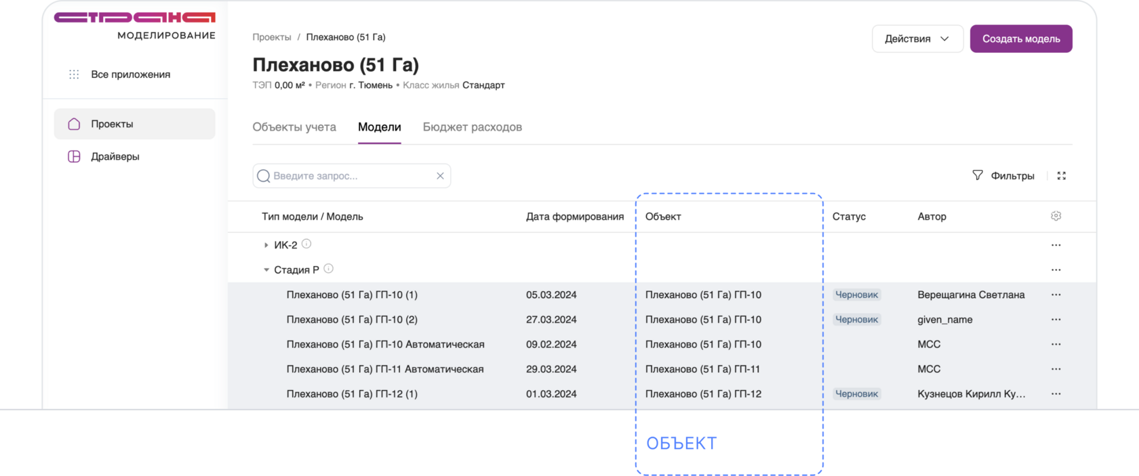The image size is (1139, 476).
Task: Open three-dot menu for Плеханово ГП-11 Автоматическая
Action: point(1056,369)
